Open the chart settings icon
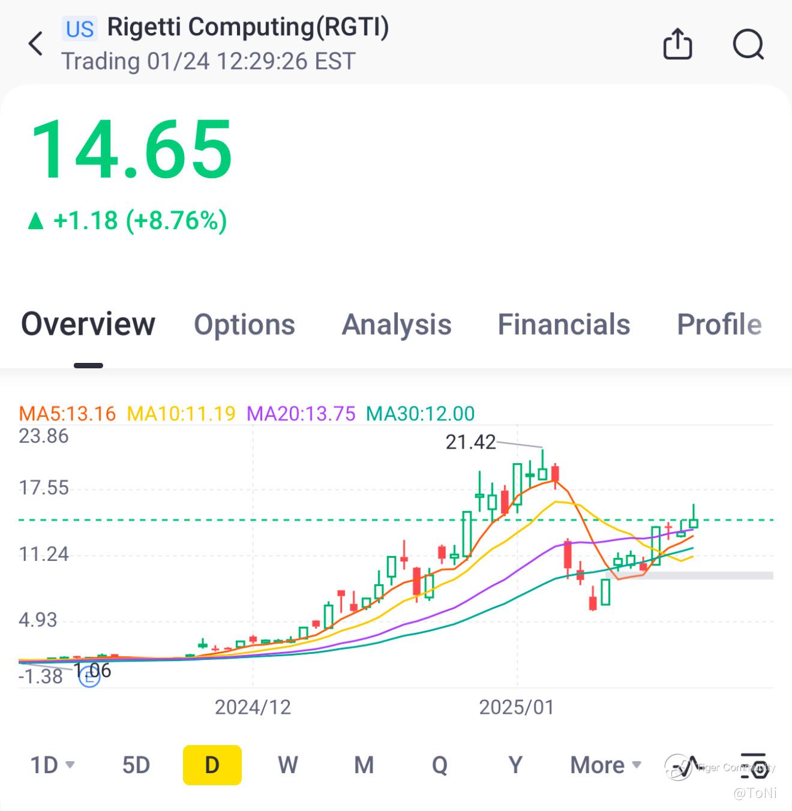The height and width of the screenshot is (811, 792). [x=754, y=765]
